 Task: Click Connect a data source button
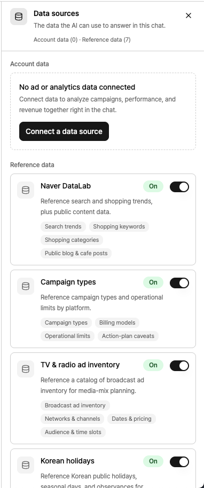point(64,131)
